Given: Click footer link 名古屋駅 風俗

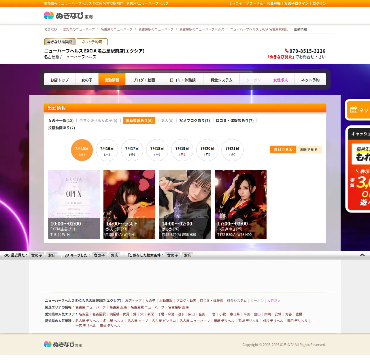Looking at the screenshot, I should (178, 307).
